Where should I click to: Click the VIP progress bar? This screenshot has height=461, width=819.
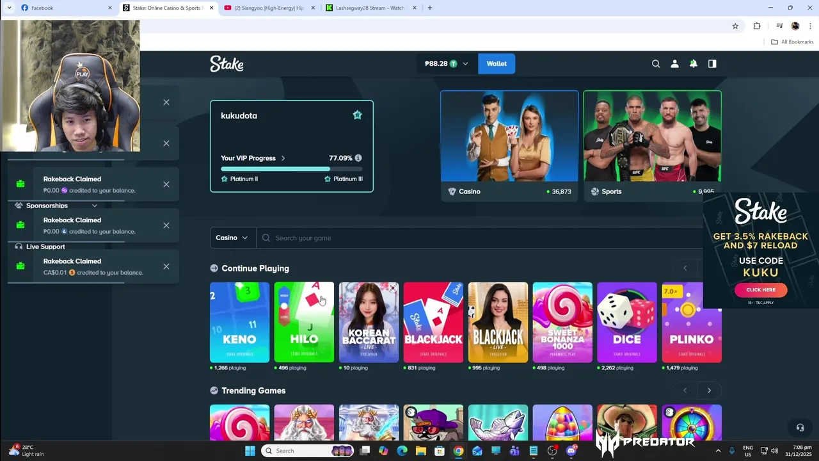[292, 169]
